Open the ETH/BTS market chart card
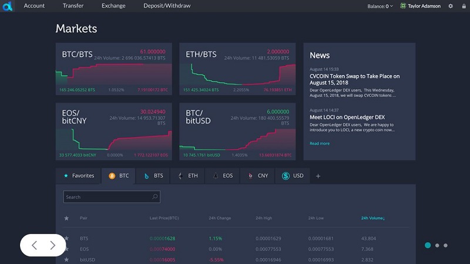 pos(237,69)
